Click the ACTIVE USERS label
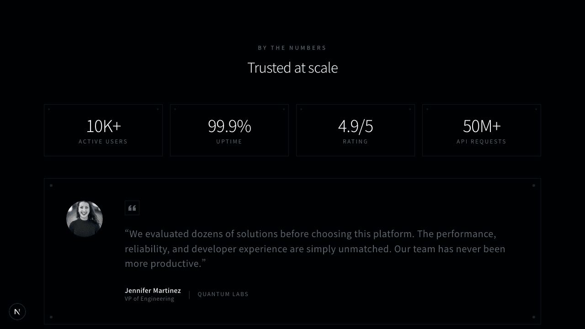Viewport: 585px width, 329px height. coord(103,142)
